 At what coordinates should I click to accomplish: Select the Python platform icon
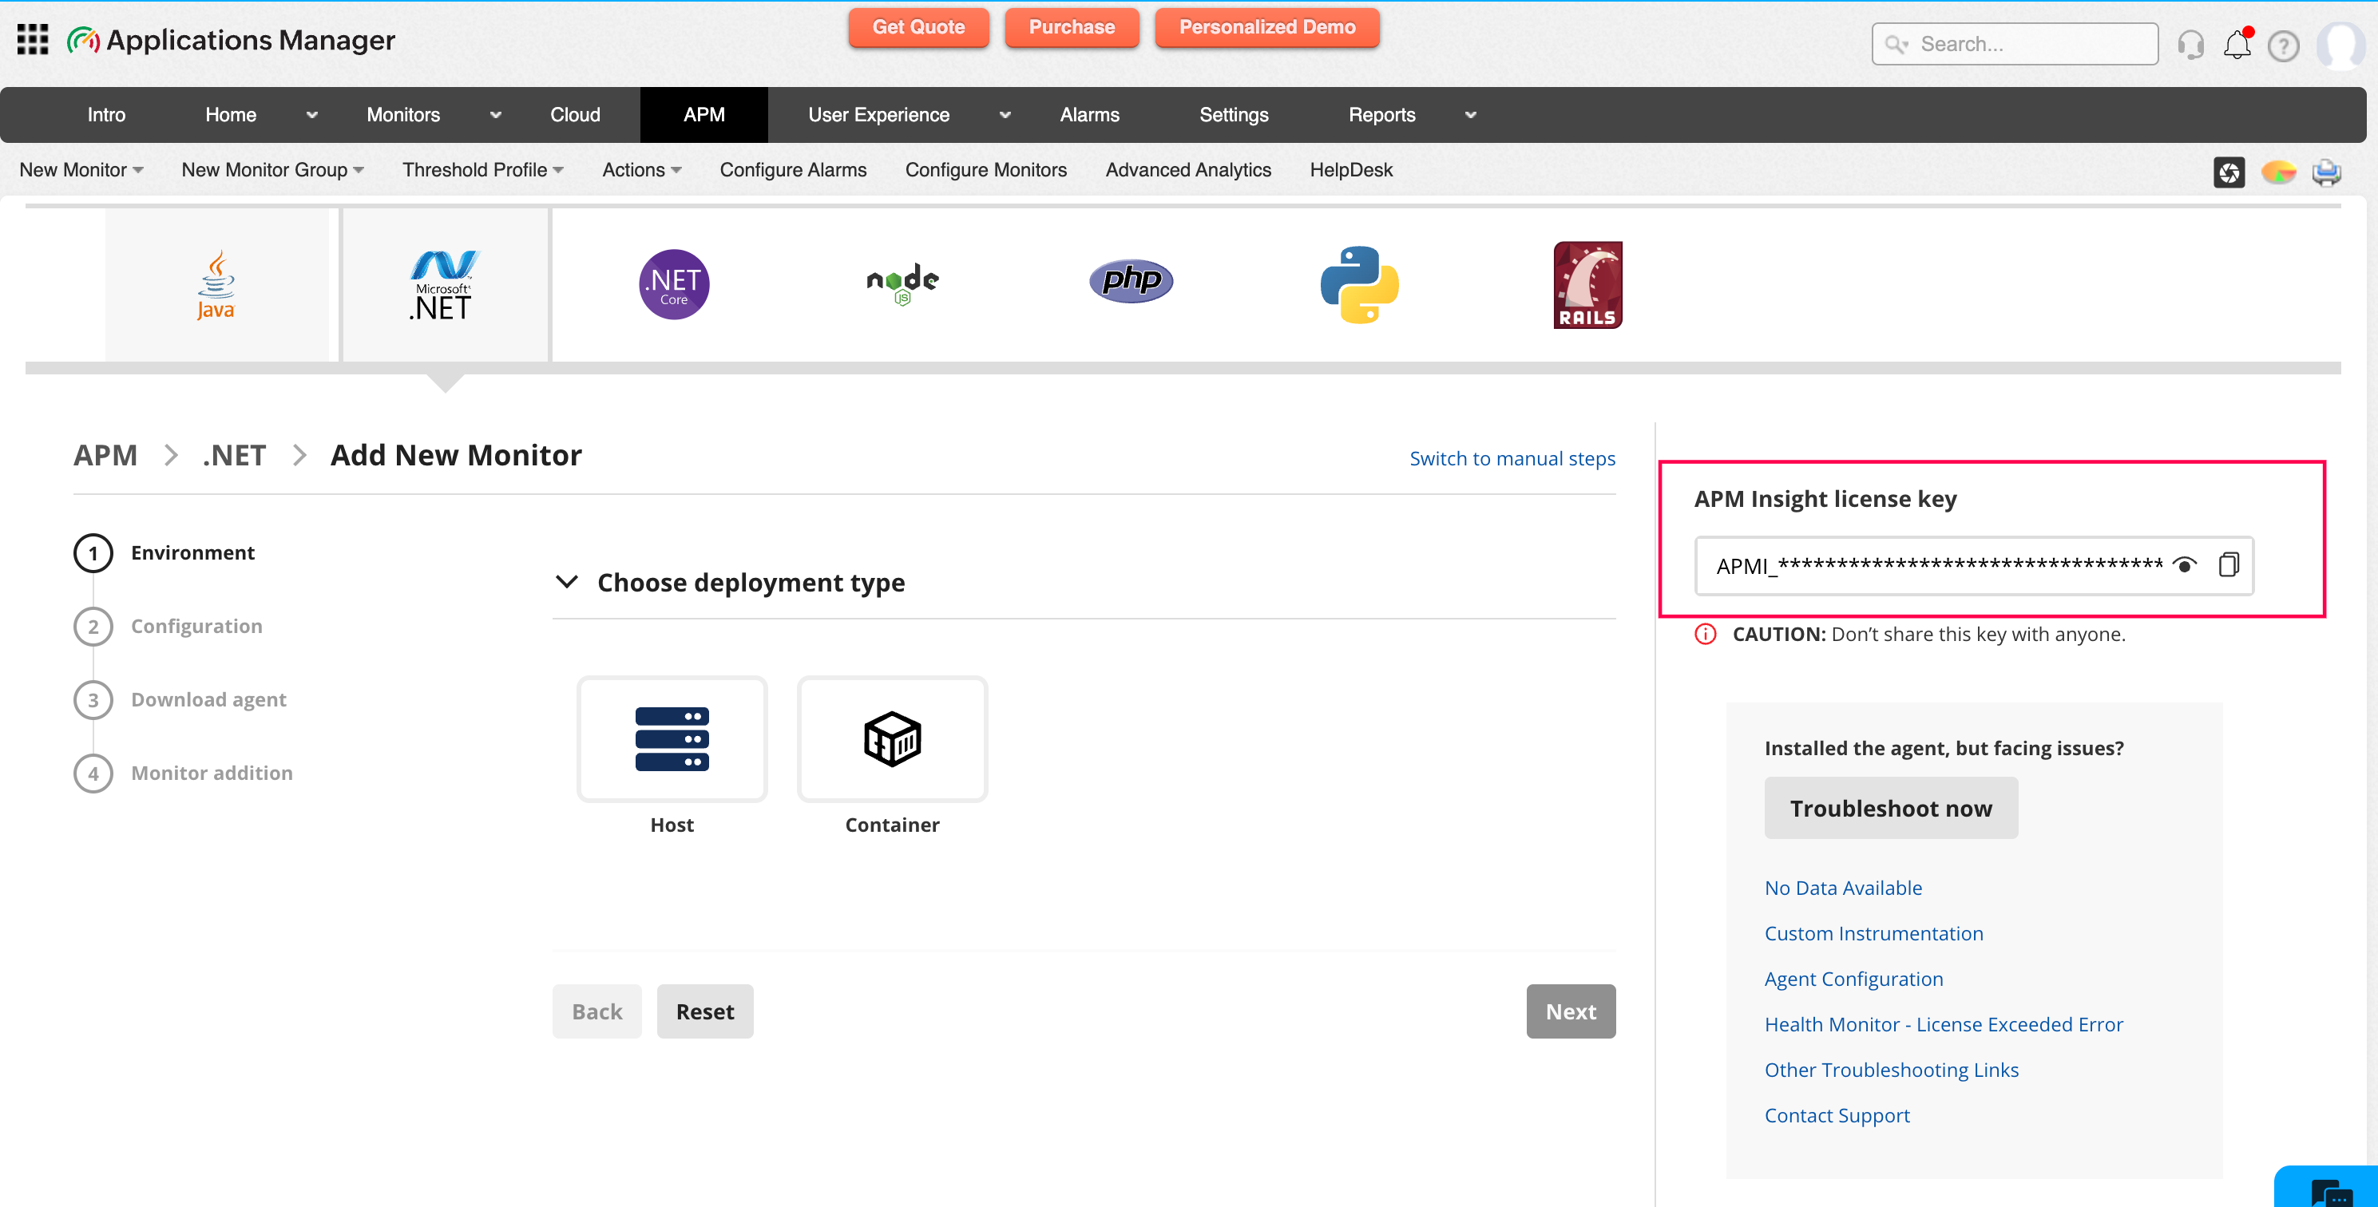click(x=1359, y=285)
